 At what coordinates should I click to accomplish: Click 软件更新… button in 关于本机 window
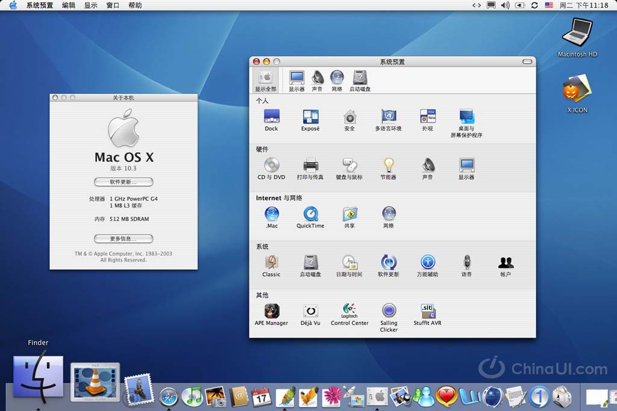pyautogui.click(x=124, y=182)
